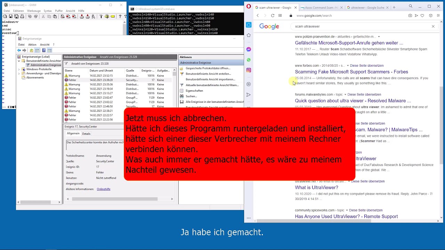Click the GVIM Cut scissors icon
Screen dimensions: 445x250
(x=43, y=16)
